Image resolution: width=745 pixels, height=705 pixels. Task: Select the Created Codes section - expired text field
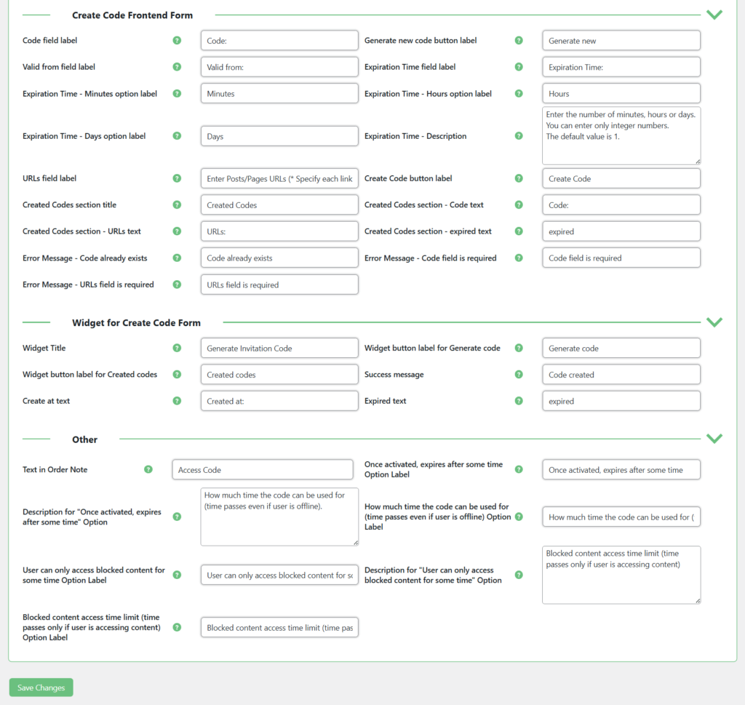tap(621, 231)
